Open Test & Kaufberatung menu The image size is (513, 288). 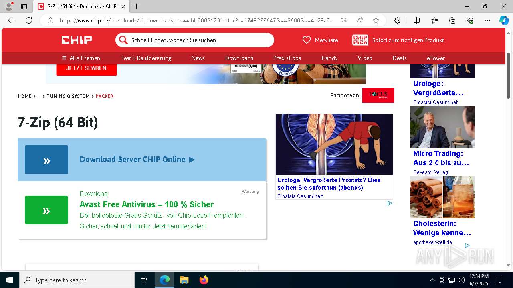146,58
